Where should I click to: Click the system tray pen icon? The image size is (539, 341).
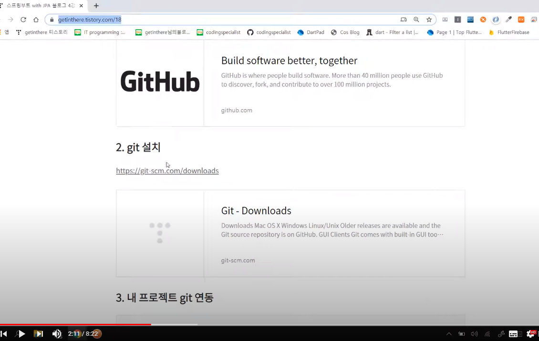pyautogui.click(x=501, y=334)
